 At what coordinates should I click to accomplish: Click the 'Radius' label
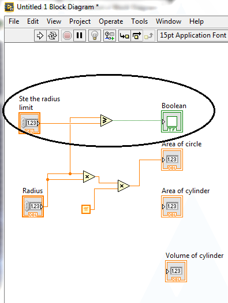[32, 191]
